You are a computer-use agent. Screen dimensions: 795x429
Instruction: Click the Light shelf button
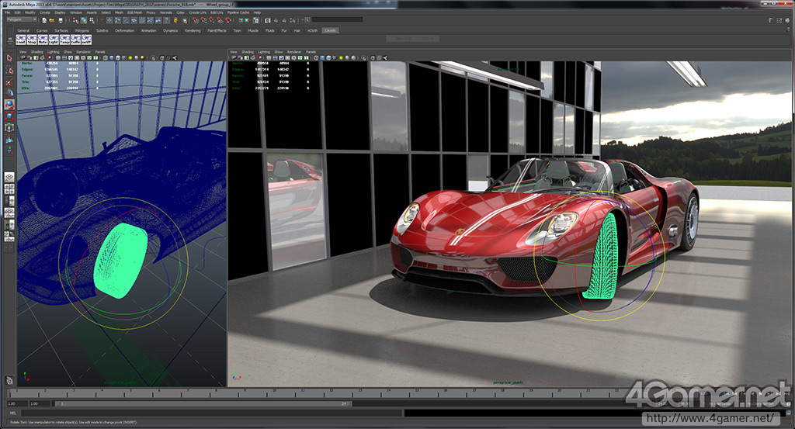54,38
